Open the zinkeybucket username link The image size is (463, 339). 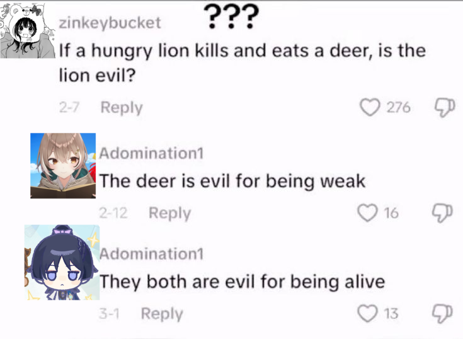click(110, 23)
